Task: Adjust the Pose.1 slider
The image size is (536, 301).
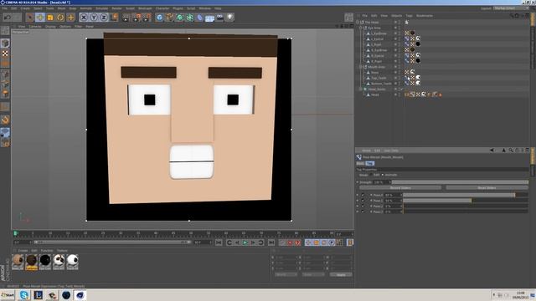Action: pyautogui.click(x=466, y=201)
